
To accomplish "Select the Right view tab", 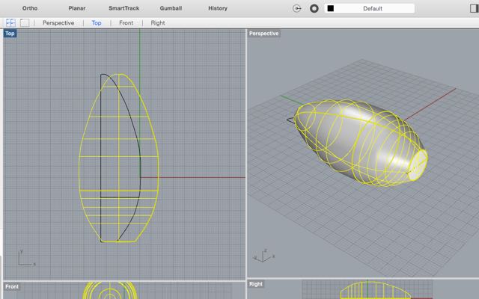I will point(158,23).
